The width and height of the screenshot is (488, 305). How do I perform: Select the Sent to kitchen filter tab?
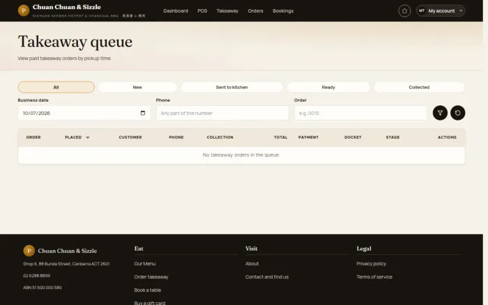pyautogui.click(x=232, y=87)
